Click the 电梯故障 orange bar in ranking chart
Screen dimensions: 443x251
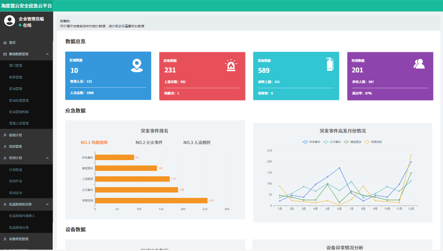[x=151, y=201]
